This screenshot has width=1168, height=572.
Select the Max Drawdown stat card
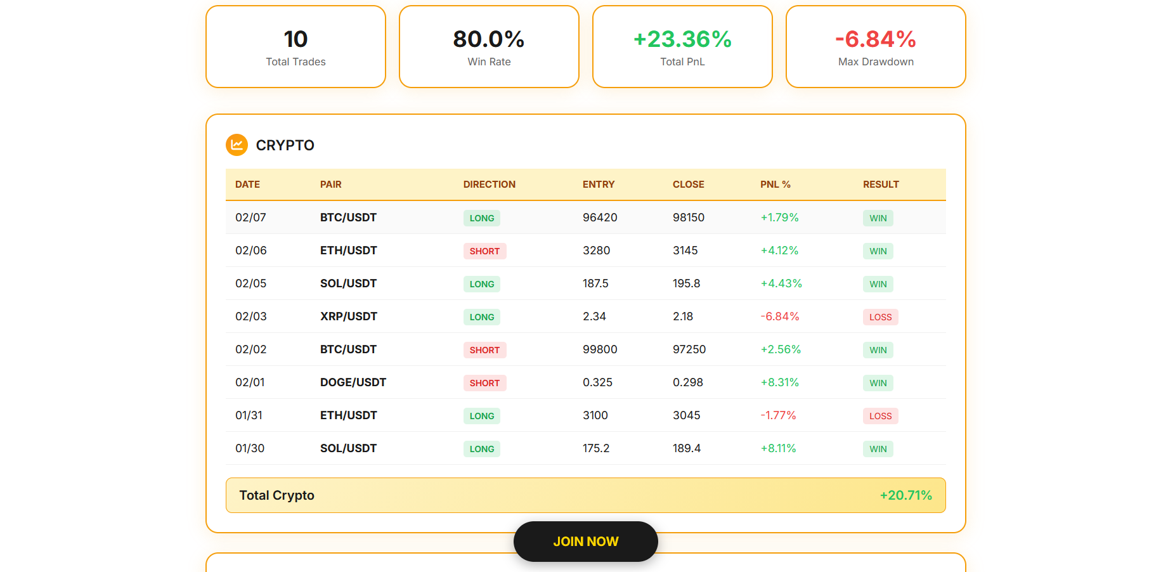(x=875, y=46)
